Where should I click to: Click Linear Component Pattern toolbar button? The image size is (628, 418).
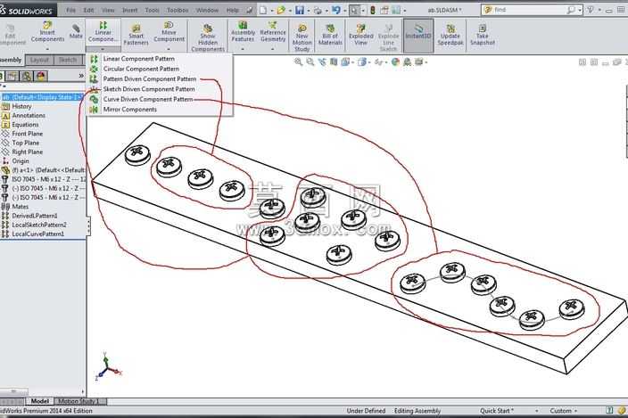103,32
